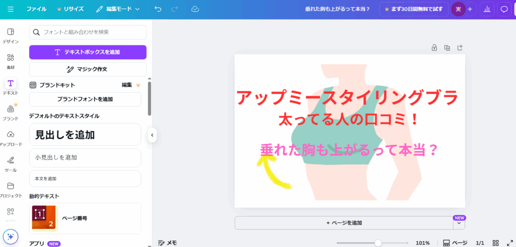
Task: Open the 素材 elements sidebar tab
Action: click(11, 61)
